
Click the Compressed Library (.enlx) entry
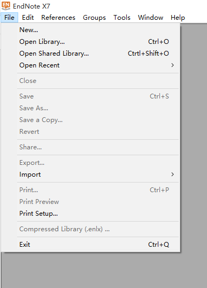[99, 229]
